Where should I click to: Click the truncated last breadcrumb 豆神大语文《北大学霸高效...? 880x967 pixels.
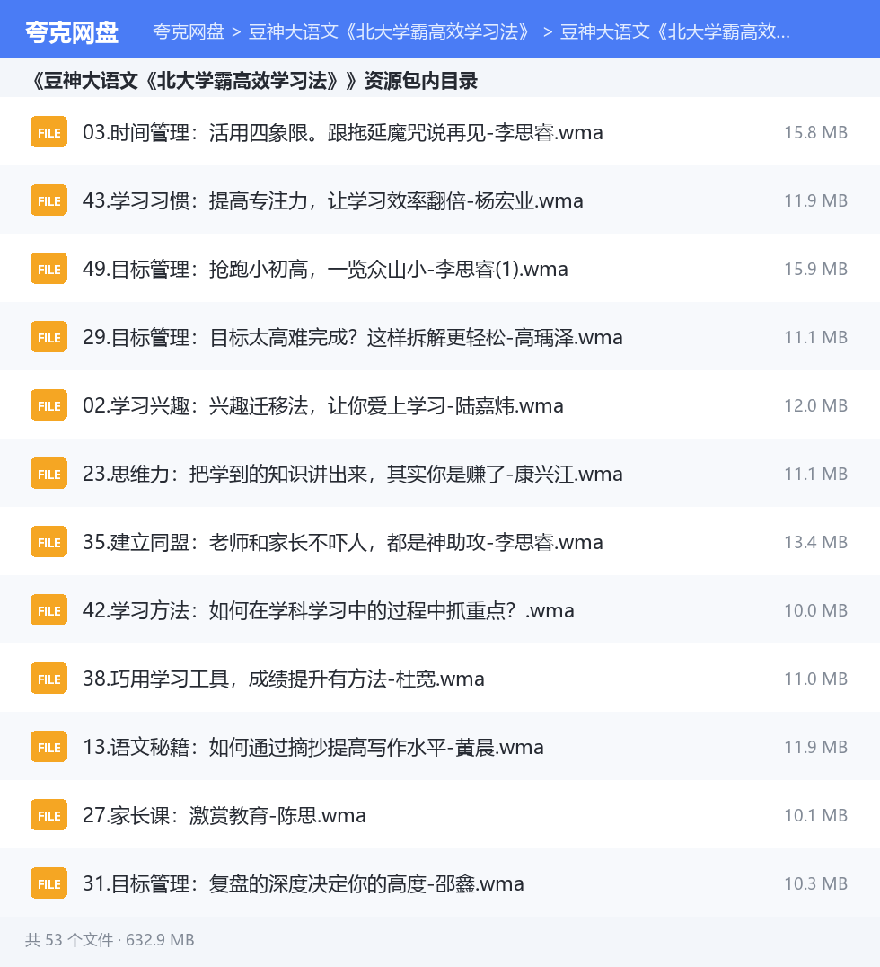[674, 32]
